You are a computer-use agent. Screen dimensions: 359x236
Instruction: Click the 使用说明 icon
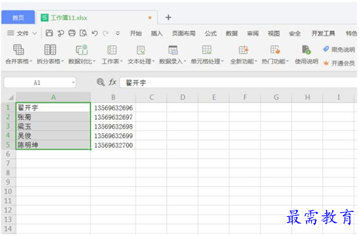306,49
